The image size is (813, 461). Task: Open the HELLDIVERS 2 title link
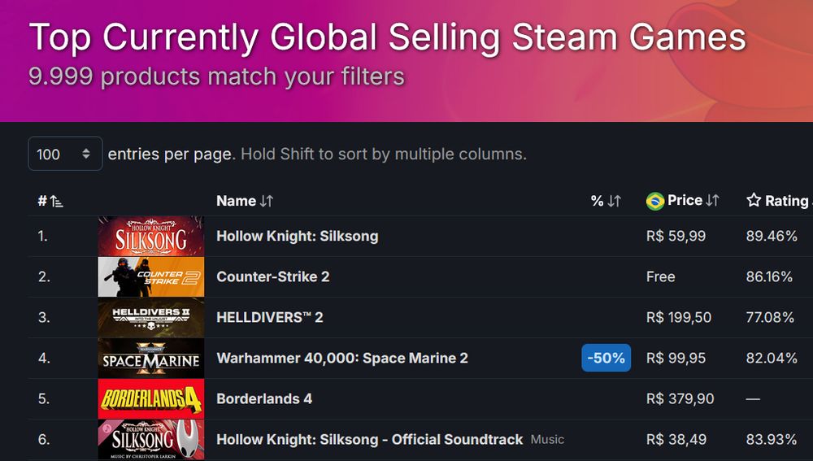pyautogui.click(x=270, y=317)
